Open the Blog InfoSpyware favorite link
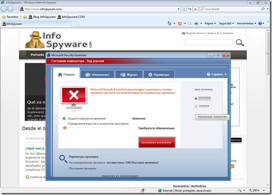 coord(42,17)
